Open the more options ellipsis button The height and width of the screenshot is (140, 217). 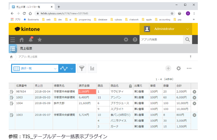[189, 68]
